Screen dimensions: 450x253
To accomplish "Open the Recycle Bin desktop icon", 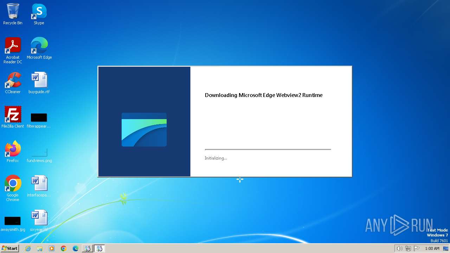I will (x=13, y=14).
